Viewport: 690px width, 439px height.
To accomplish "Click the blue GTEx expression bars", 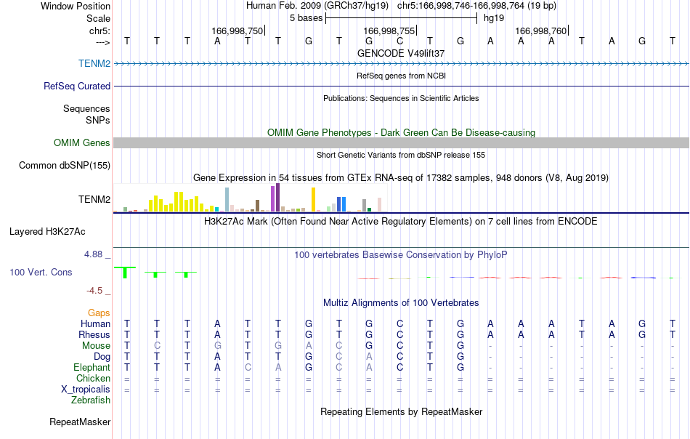I will [341, 204].
